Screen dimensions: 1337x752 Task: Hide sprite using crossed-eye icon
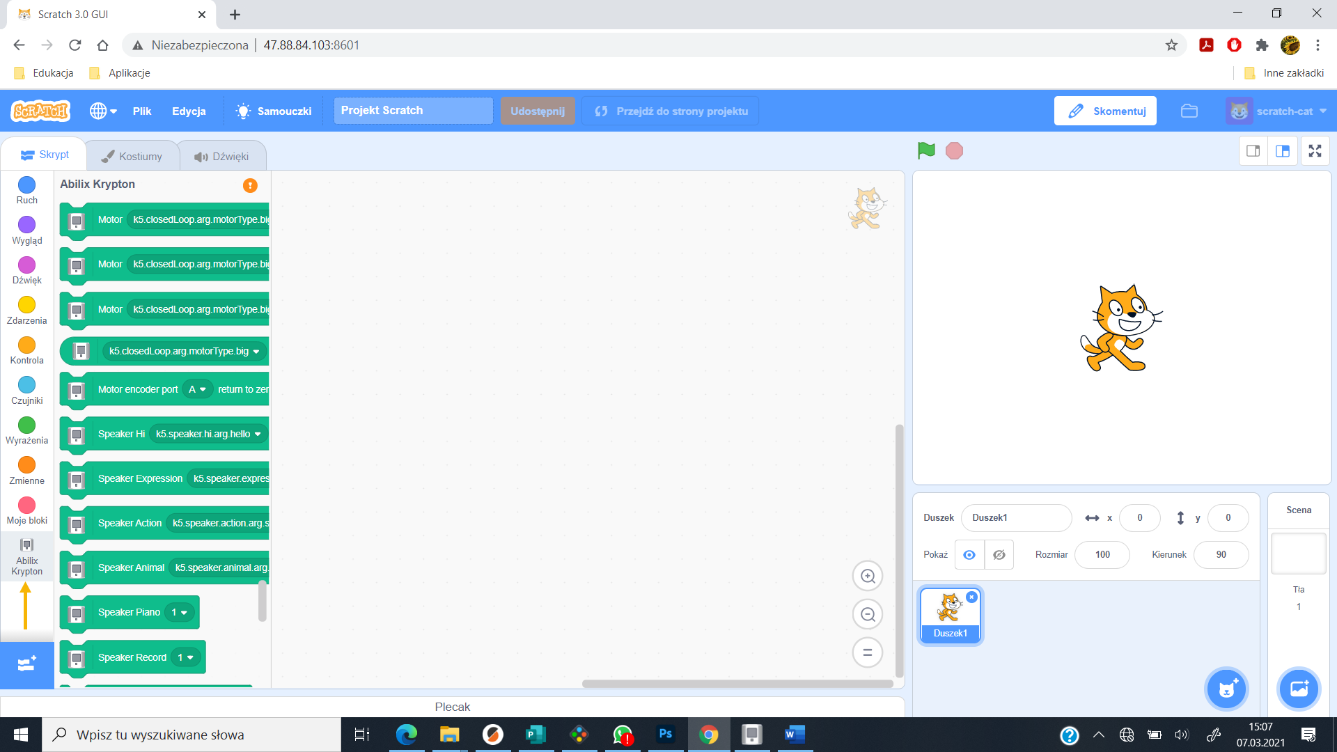[999, 555]
